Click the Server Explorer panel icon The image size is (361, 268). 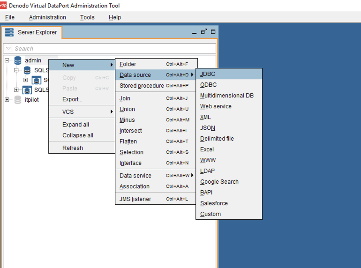tap(9, 32)
